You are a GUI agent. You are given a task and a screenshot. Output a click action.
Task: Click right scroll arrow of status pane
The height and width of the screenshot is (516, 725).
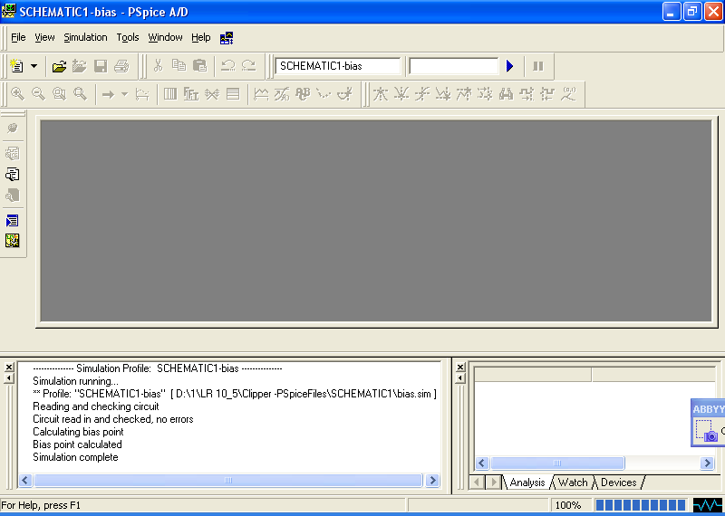pos(707,463)
